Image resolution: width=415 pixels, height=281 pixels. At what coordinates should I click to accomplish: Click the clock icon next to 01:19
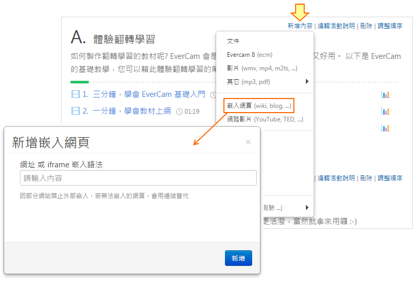coord(180,111)
